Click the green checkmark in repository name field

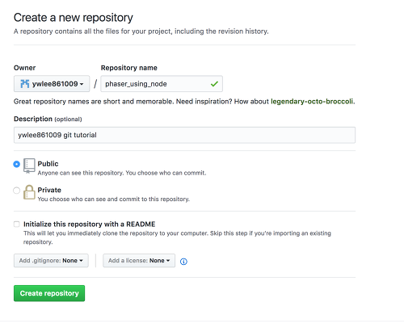[x=214, y=84]
